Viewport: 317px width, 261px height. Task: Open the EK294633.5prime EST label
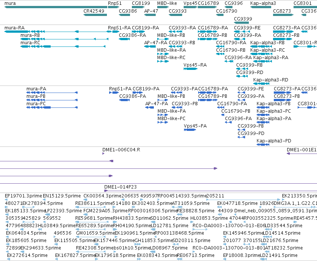(x=41, y=248)
